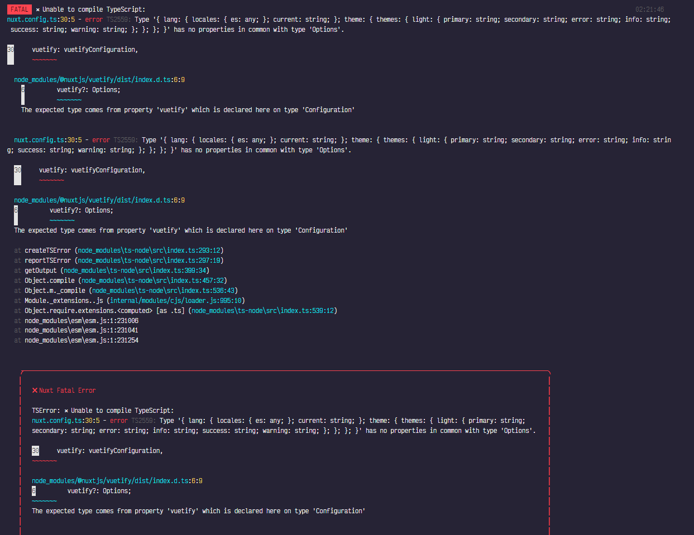Image resolution: width=694 pixels, height=535 pixels.
Task: Click 'Object.require.extensions.<computed>' stack frame
Action: coord(89,311)
